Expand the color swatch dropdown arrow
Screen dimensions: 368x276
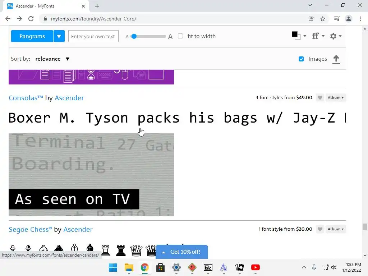click(305, 36)
